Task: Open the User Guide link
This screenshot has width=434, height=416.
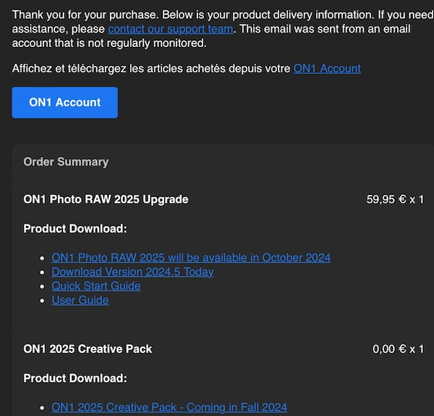Action: pos(80,300)
